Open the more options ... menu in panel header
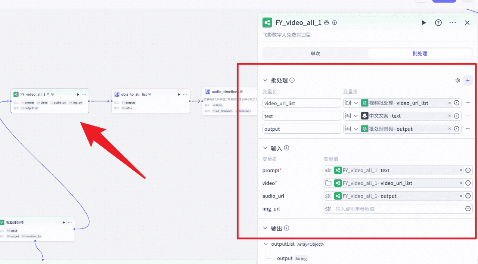This screenshot has height=264, width=478. [x=452, y=22]
